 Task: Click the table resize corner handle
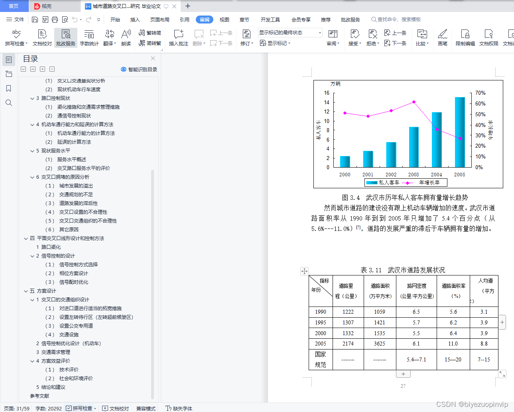[x=502, y=374]
